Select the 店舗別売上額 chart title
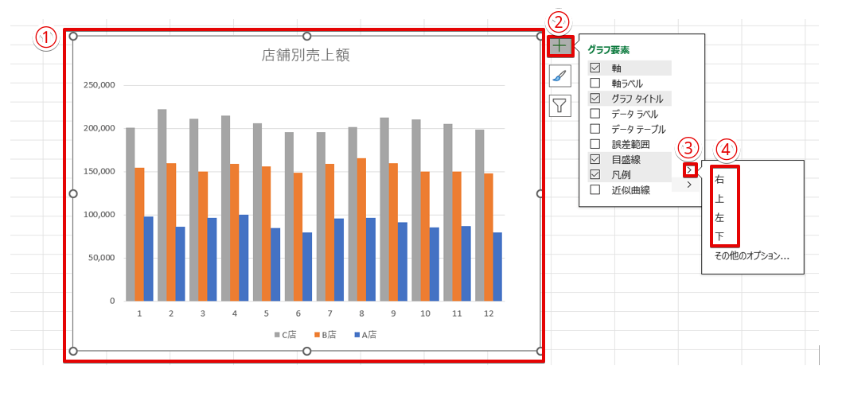The height and width of the screenshot is (397, 842). (x=306, y=55)
